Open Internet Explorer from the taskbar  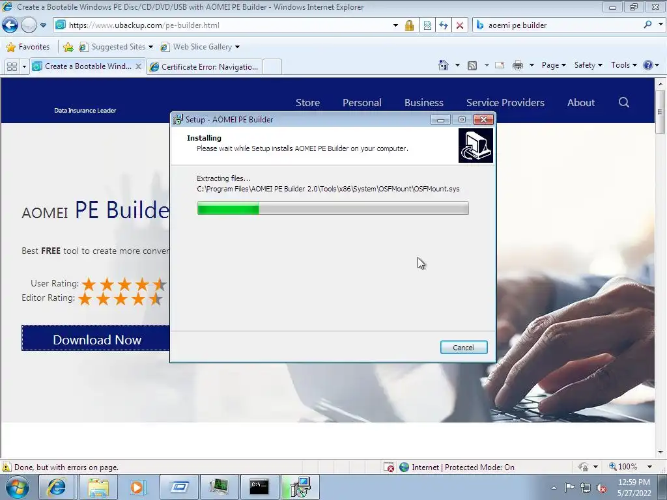[x=57, y=487]
